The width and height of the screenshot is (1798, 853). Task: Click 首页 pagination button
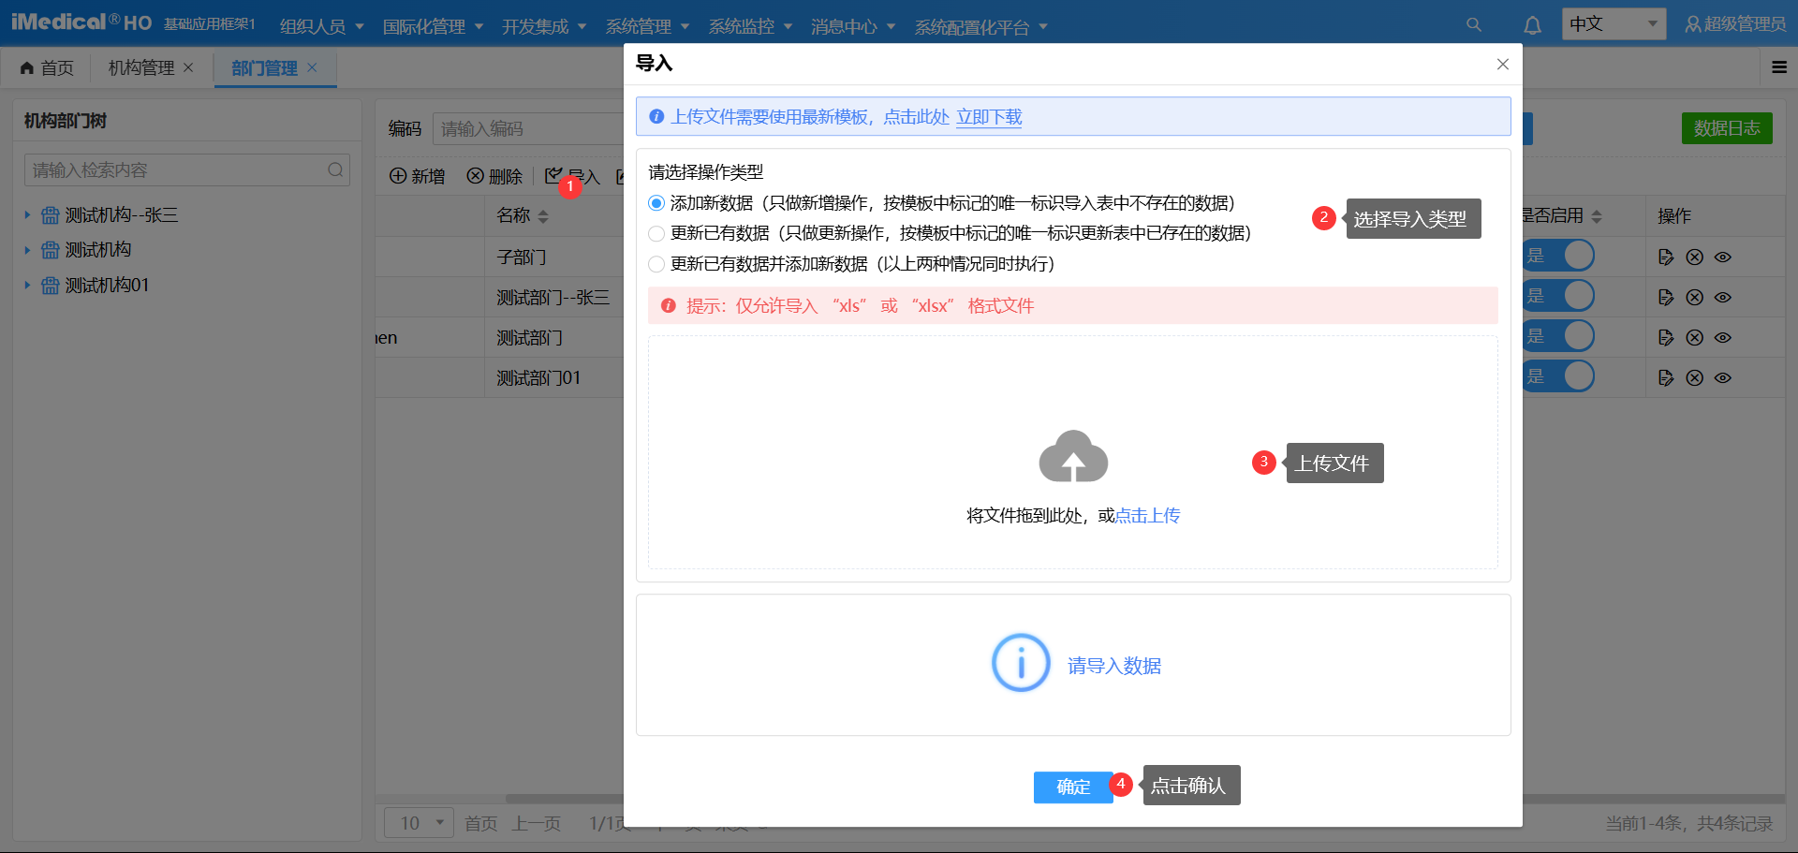pos(481,823)
